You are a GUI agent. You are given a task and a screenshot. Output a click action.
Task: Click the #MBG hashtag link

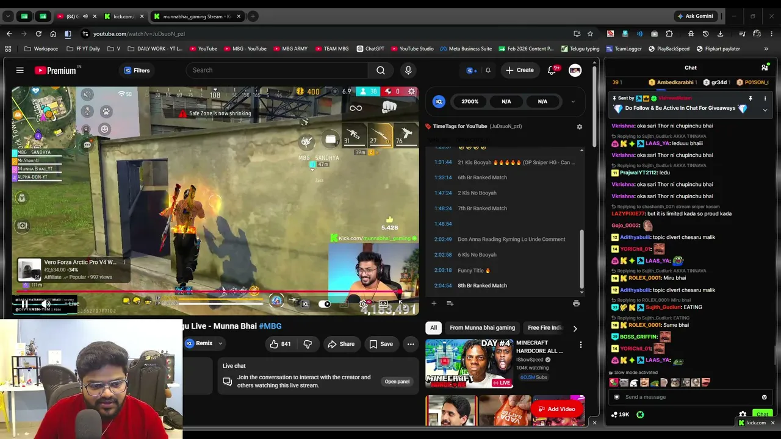point(270,326)
